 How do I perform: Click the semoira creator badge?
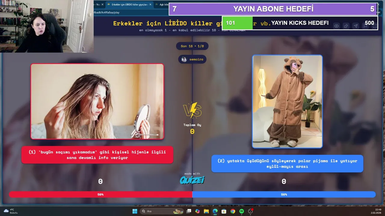pyautogui.click(x=192, y=59)
